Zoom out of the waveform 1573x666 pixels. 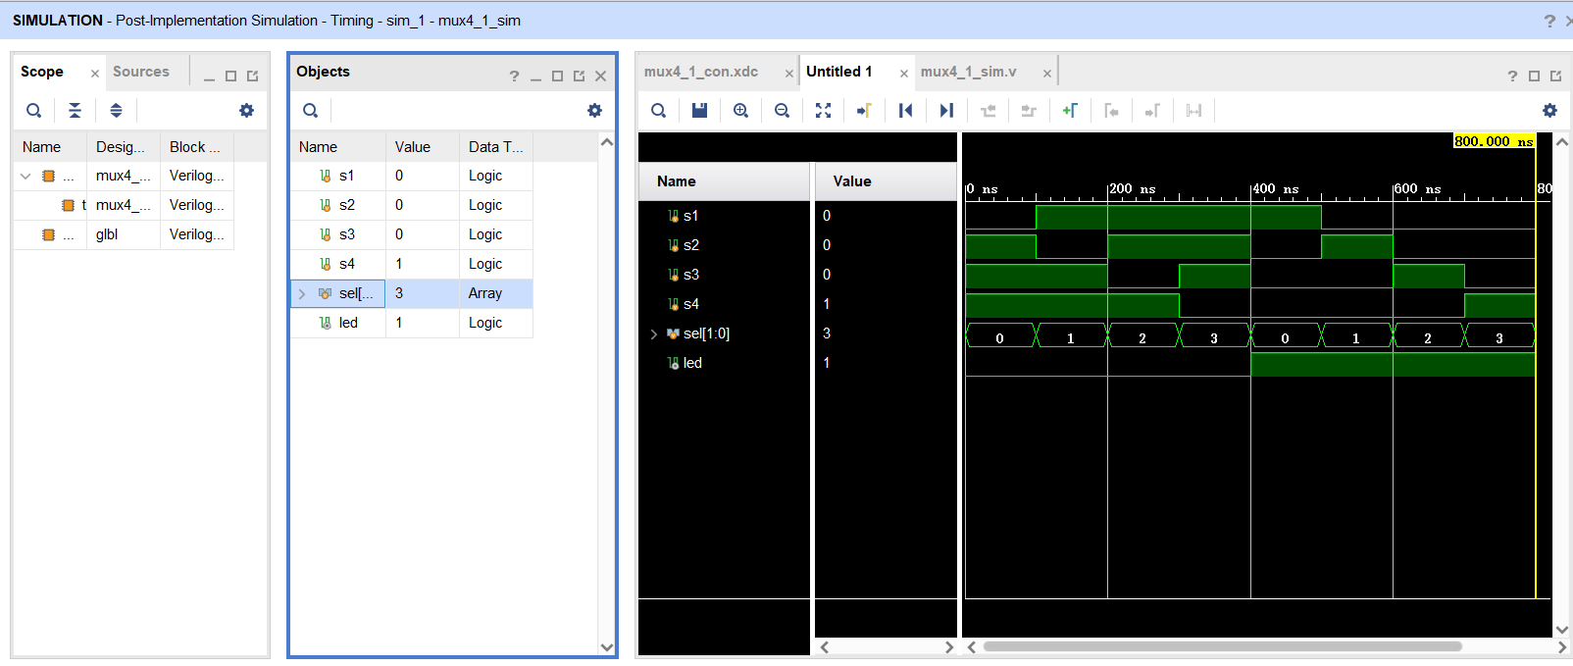(x=782, y=111)
